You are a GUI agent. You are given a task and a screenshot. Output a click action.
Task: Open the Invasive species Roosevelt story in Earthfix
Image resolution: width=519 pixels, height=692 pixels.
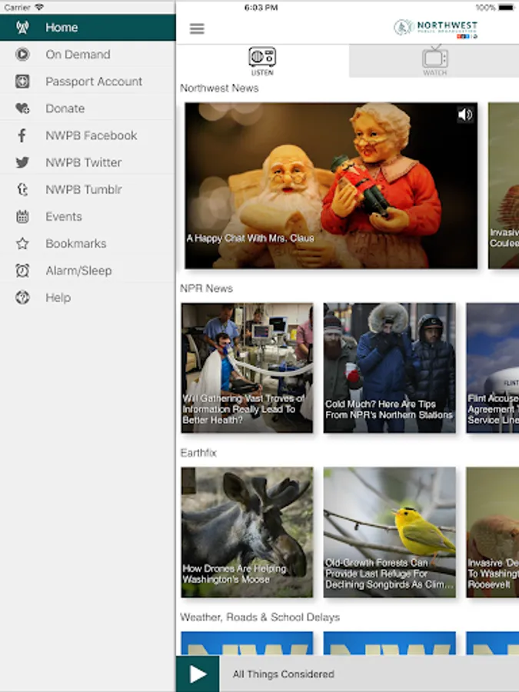coord(493,532)
